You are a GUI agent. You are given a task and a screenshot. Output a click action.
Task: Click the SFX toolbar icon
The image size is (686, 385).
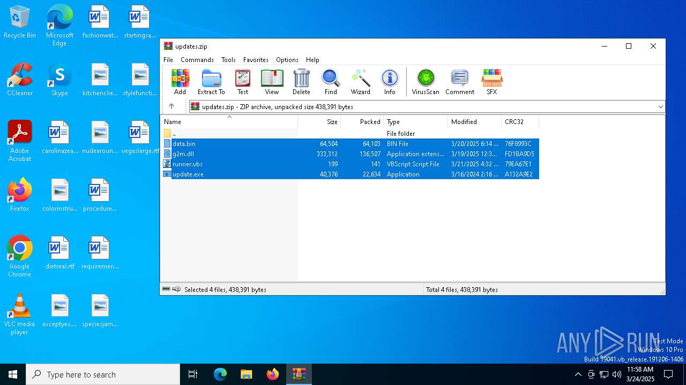pyautogui.click(x=492, y=82)
